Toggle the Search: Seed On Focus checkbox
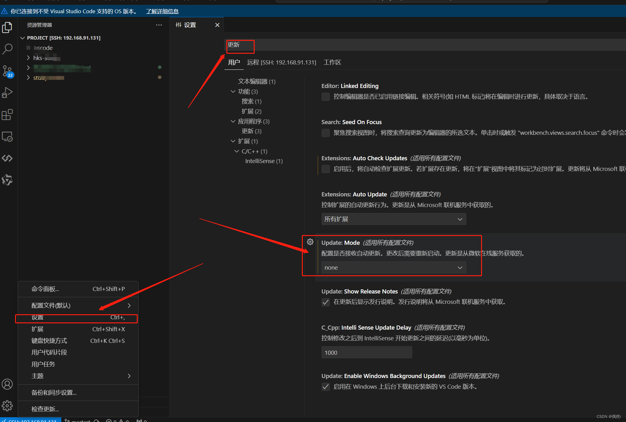Viewport: 626px width, 422px height. 326,133
